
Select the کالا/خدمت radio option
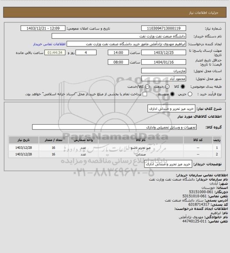pos(147,87)
